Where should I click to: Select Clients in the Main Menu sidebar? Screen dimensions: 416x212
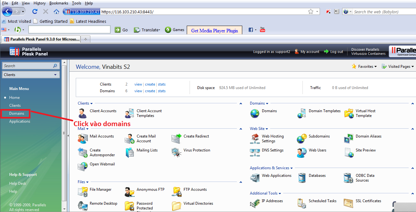coord(15,106)
